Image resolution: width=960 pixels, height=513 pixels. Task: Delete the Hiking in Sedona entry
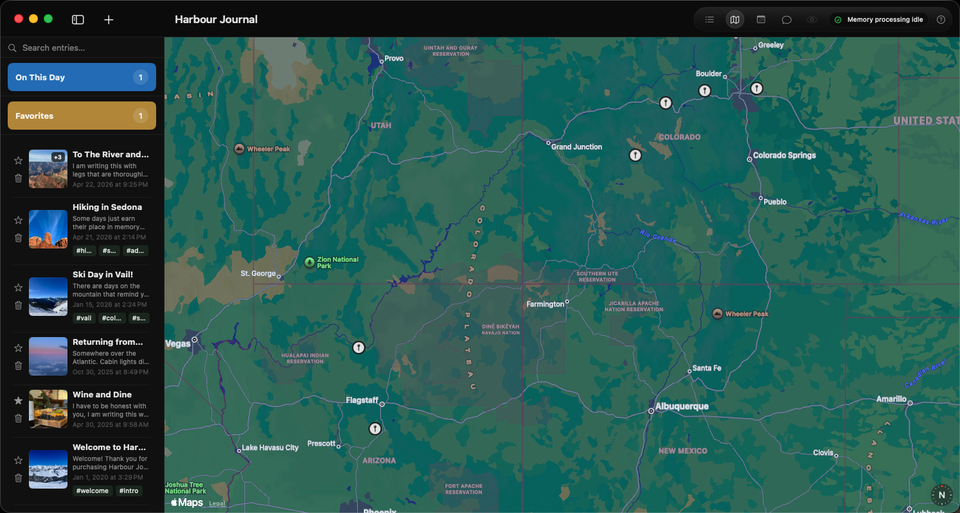[x=18, y=238]
